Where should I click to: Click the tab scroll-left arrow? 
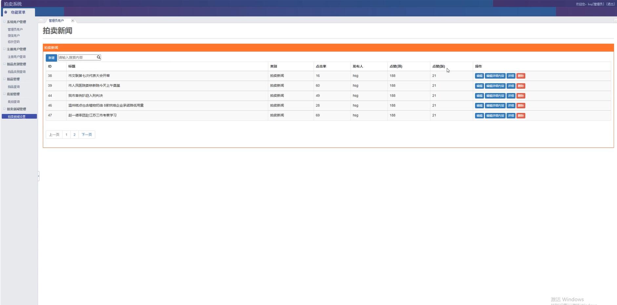coord(41,21)
